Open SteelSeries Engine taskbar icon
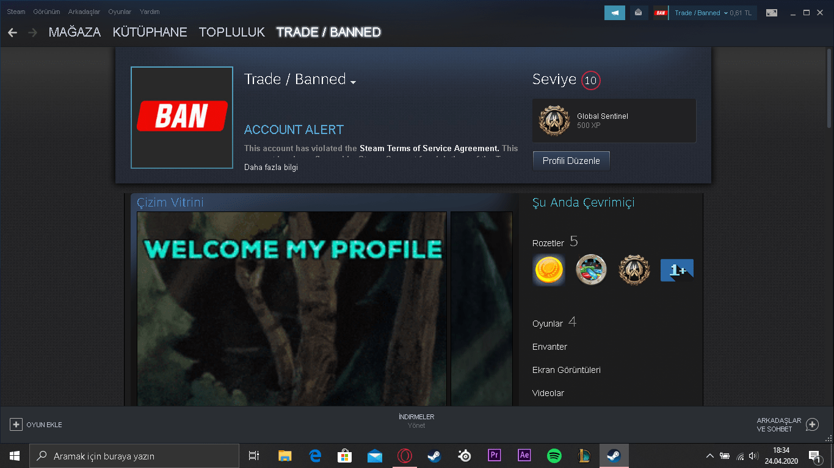The width and height of the screenshot is (834, 468). click(465, 456)
